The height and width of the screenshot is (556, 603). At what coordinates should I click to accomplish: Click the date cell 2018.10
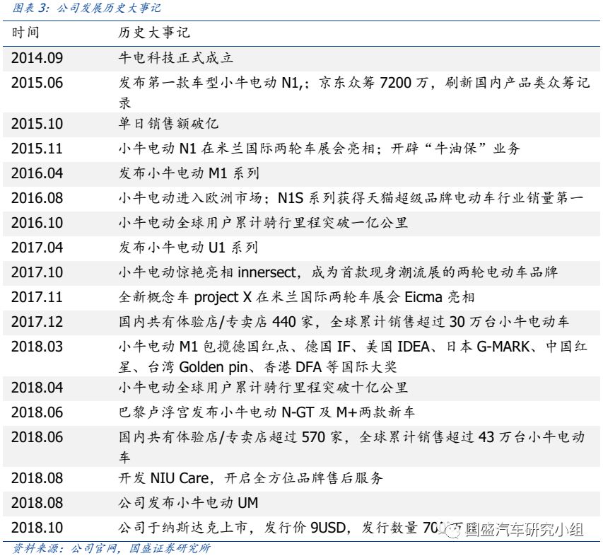click(x=37, y=528)
